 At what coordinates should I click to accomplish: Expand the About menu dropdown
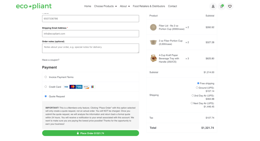[125, 6]
